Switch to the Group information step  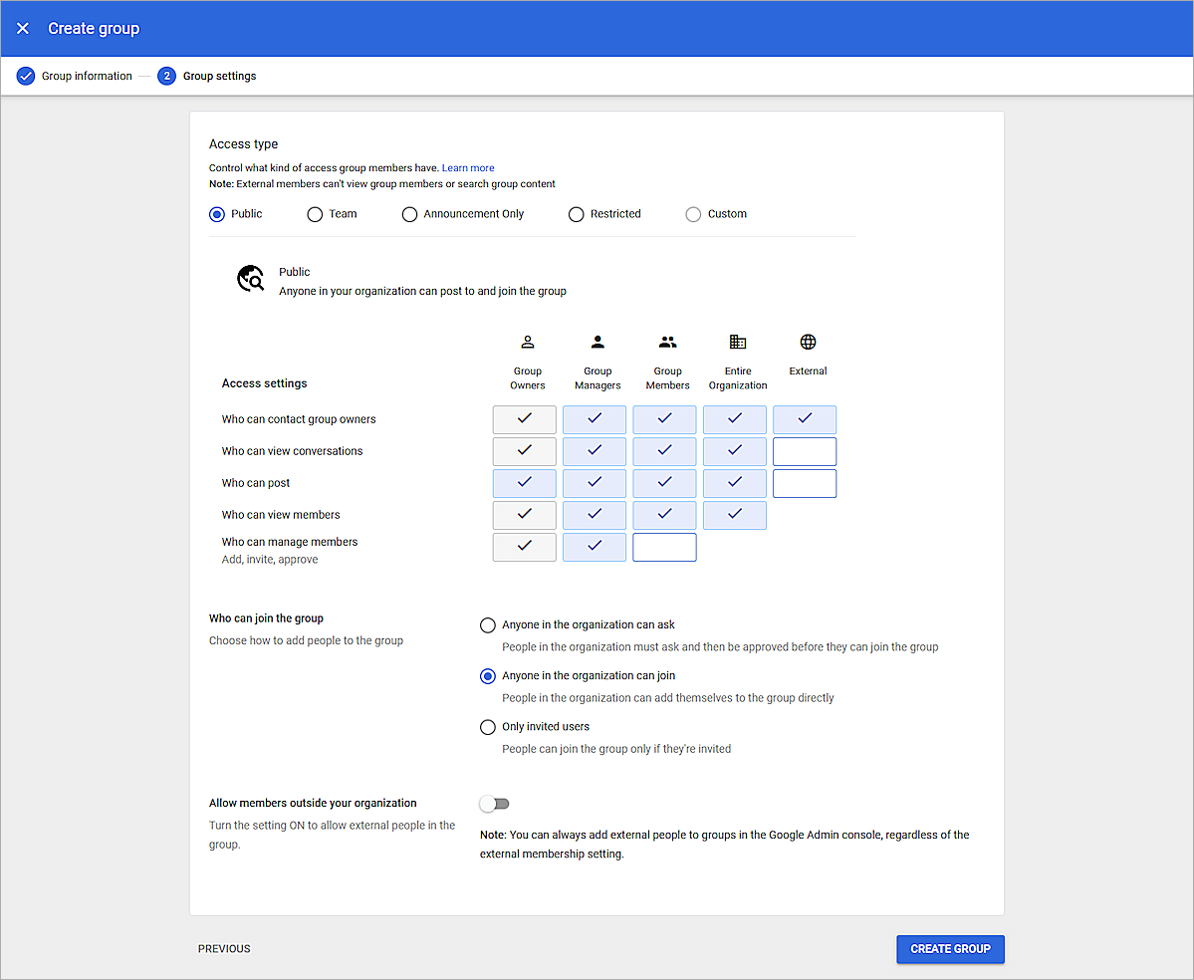pos(87,76)
